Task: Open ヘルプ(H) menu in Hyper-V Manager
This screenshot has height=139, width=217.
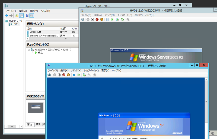Action: [x=45, y=11]
